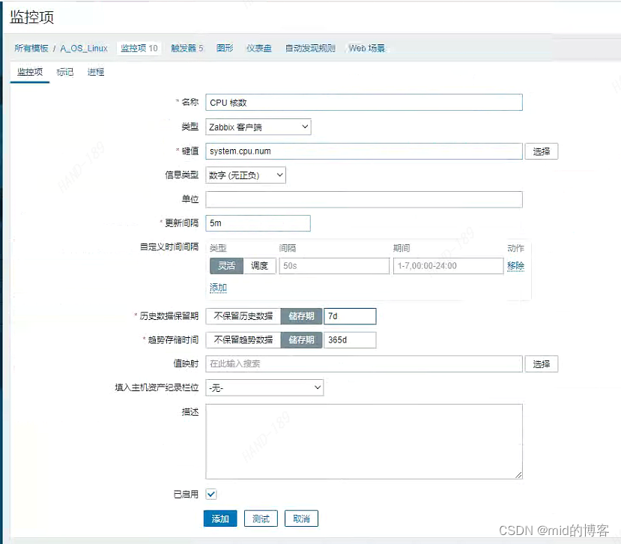Select 储存期 for 趋势存储时间
The width and height of the screenshot is (621, 544).
tap(301, 340)
